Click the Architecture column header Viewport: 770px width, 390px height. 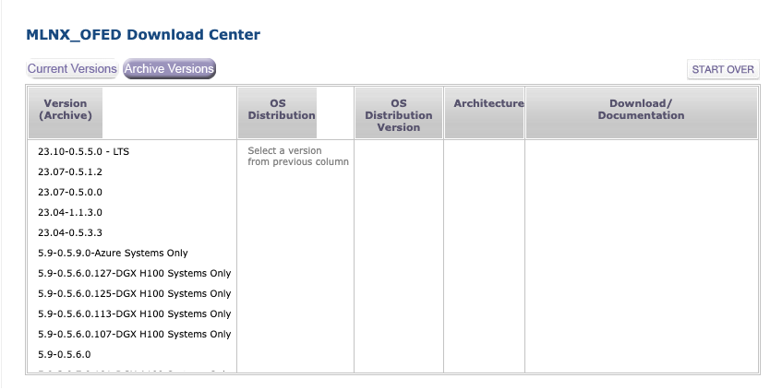tap(488, 104)
